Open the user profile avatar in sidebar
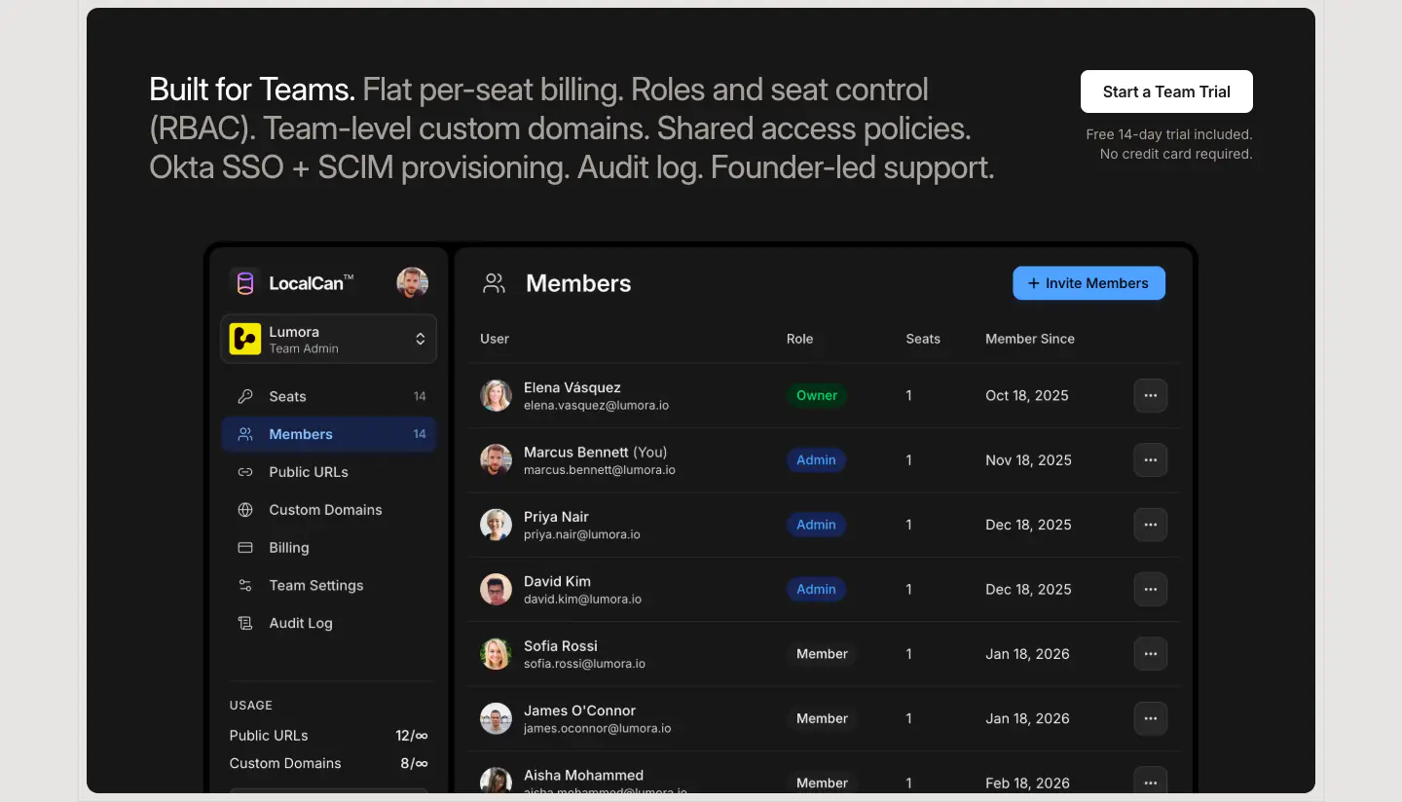The height and width of the screenshot is (802, 1402). click(413, 283)
